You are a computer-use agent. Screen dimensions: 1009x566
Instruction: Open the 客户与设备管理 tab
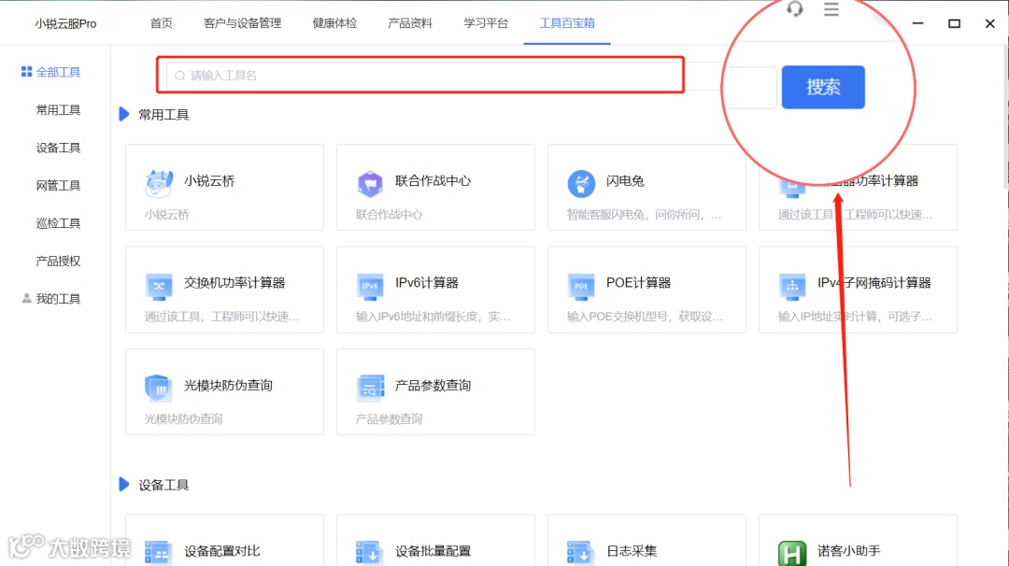pyautogui.click(x=243, y=23)
